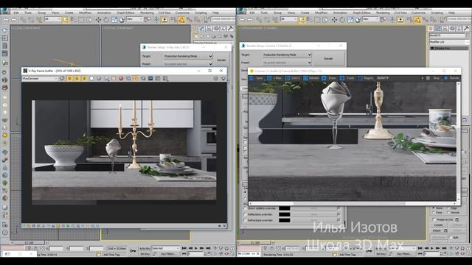472x265 pixels.
Task: Select Face constraint radio button
Action: (x=434, y=213)
